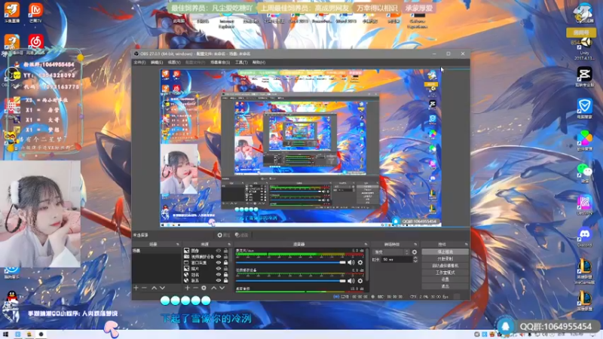Open second mixer channel gear settings
This screenshot has height=339, width=603.
coord(360,281)
